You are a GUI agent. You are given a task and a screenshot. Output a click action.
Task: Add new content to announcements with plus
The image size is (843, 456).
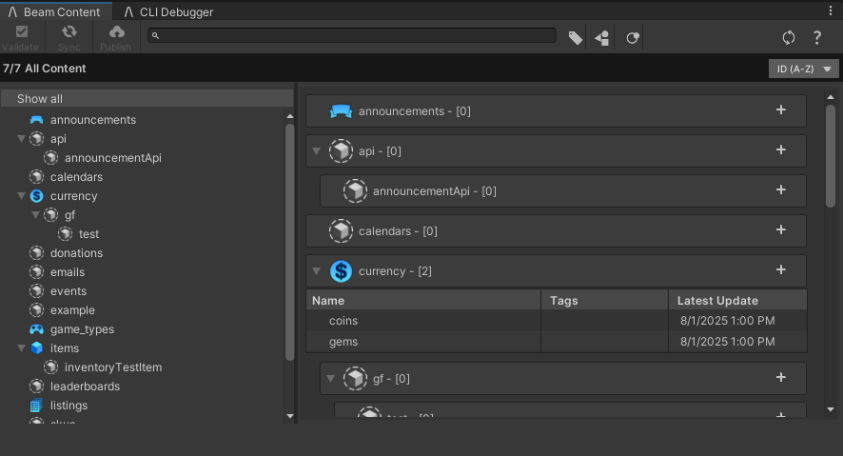pyautogui.click(x=781, y=110)
